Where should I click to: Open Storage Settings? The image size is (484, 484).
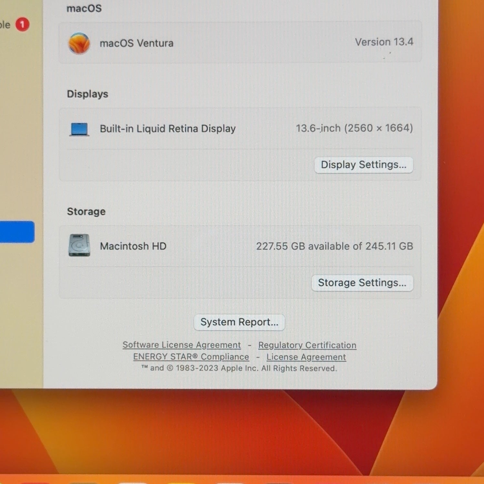pyautogui.click(x=362, y=283)
